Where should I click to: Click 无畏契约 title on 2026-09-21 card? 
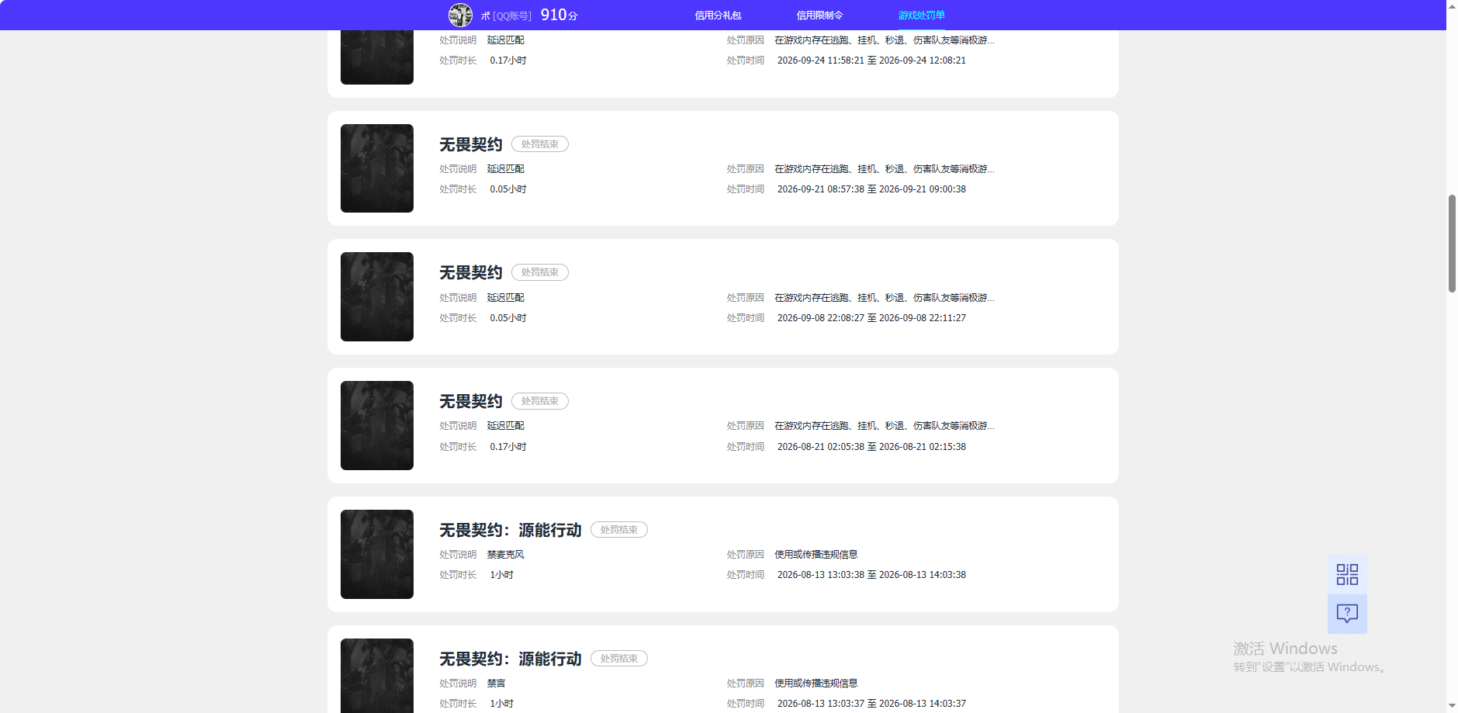[x=471, y=144]
